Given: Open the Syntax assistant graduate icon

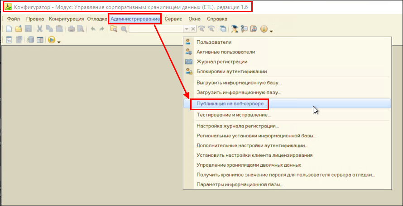Looking at the screenshot, I should [234, 29].
